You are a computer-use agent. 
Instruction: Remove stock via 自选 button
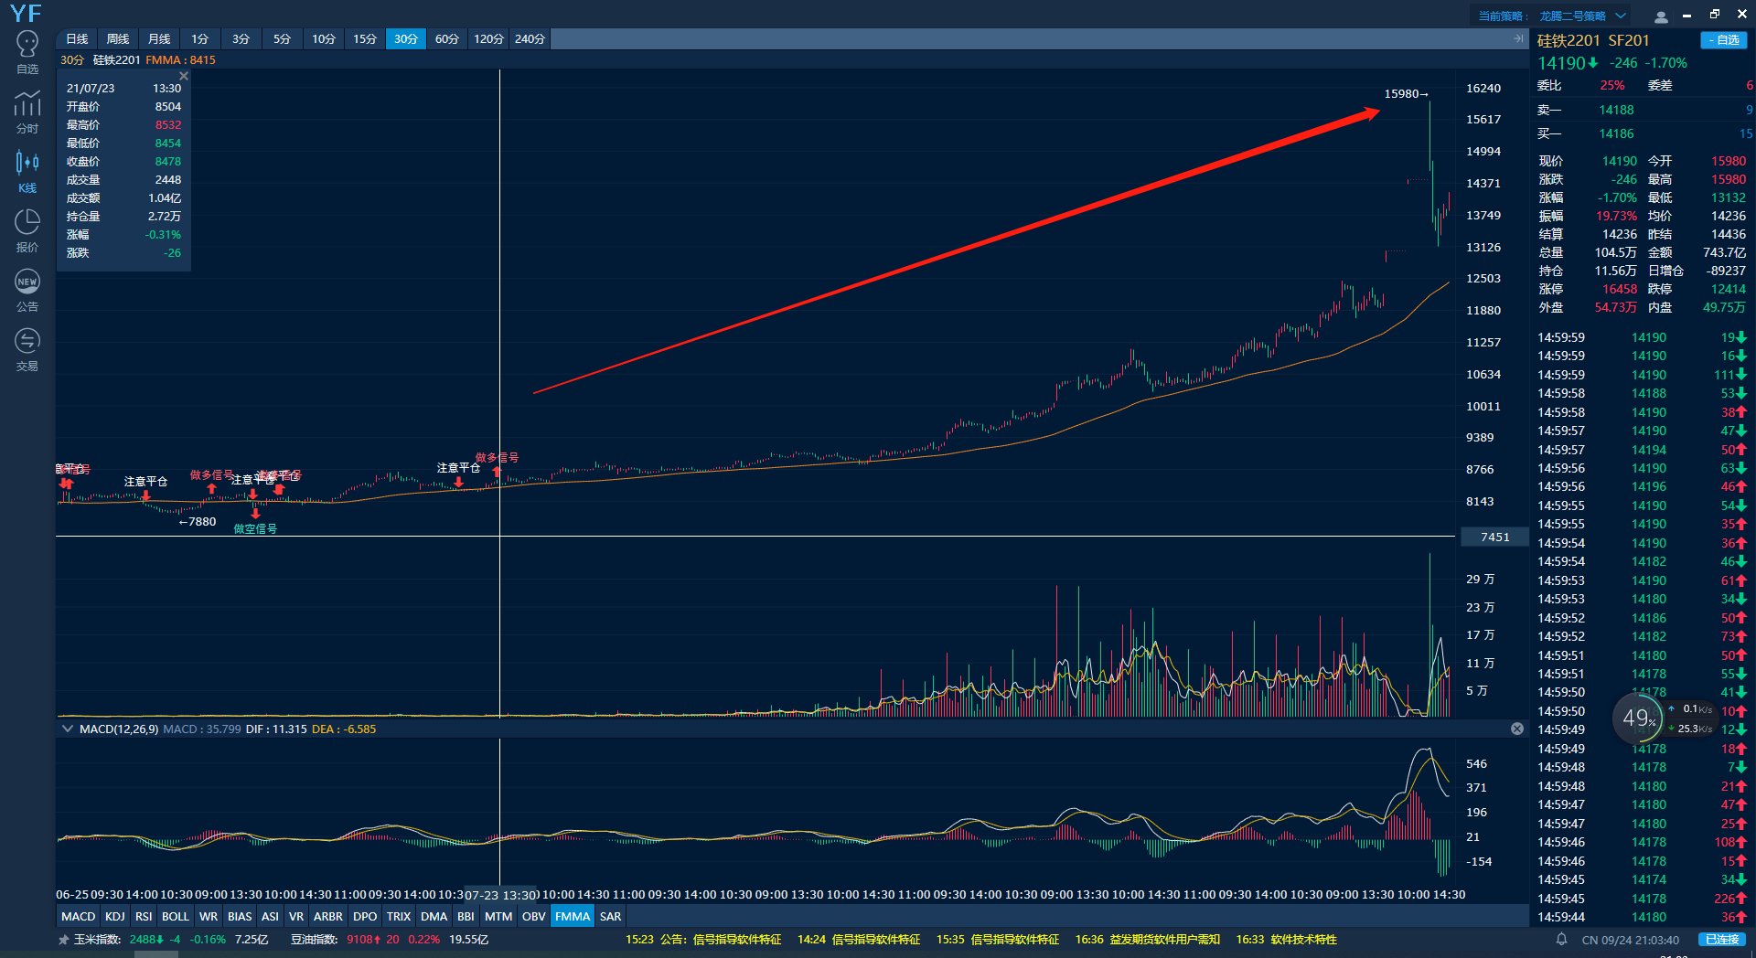click(1723, 40)
